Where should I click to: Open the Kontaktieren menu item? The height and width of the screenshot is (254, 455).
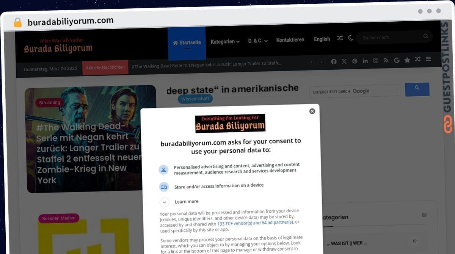point(290,40)
